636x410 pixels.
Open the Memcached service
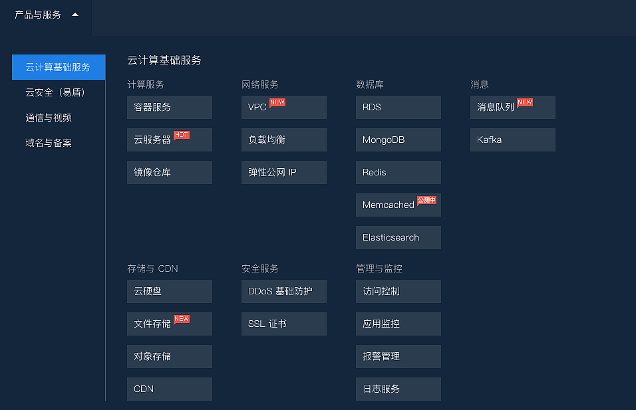click(x=398, y=205)
